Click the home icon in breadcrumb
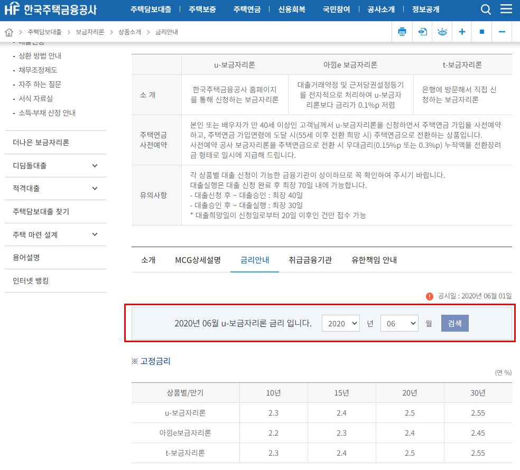Viewport: 520px width, 470px height. (9, 32)
